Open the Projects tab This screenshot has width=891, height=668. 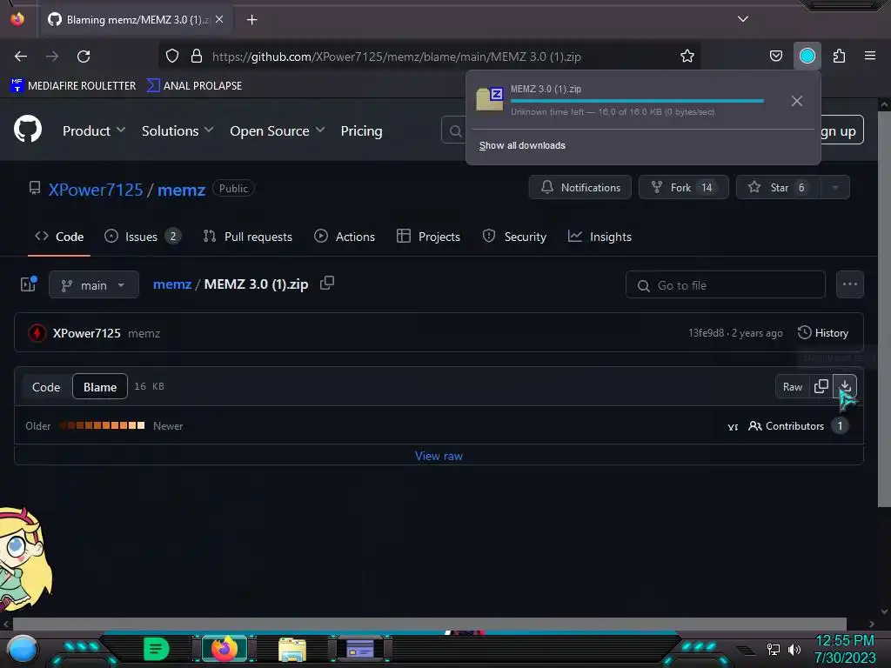point(428,237)
